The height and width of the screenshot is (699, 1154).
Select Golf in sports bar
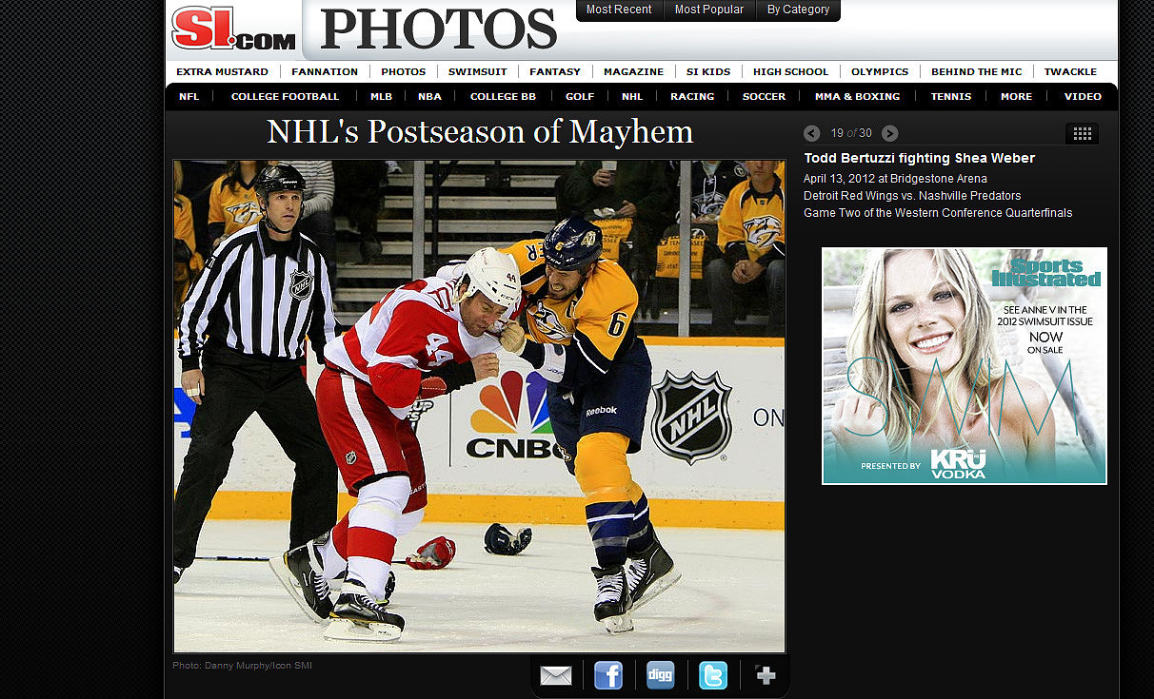pyautogui.click(x=580, y=96)
